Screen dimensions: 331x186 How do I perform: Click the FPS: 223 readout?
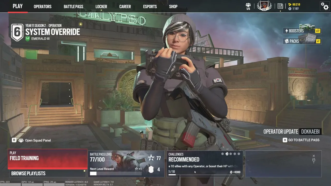[x=5, y=182]
